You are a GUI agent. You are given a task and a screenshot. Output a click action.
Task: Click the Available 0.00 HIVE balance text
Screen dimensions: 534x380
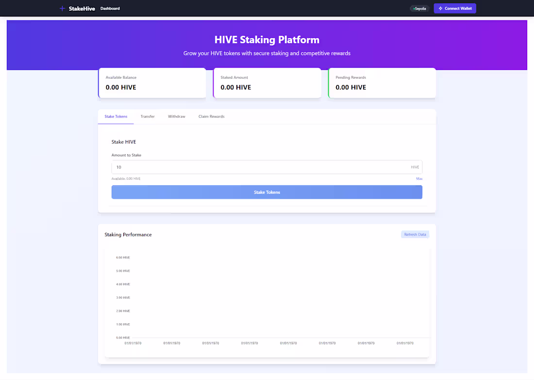(125, 178)
